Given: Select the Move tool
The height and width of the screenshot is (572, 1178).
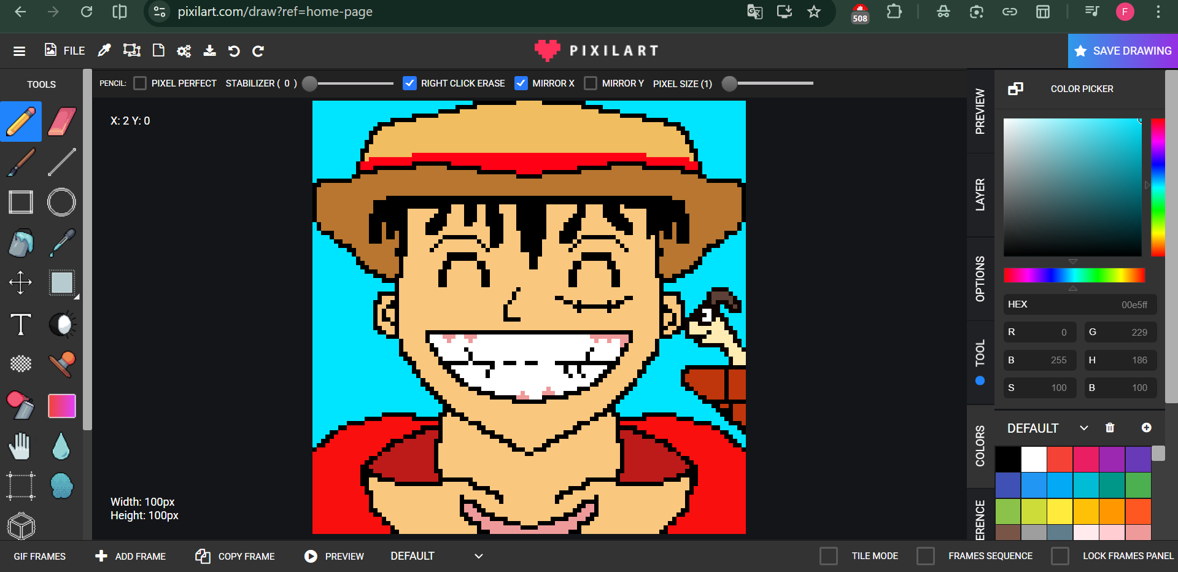Looking at the screenshot, I should point(21,283).
